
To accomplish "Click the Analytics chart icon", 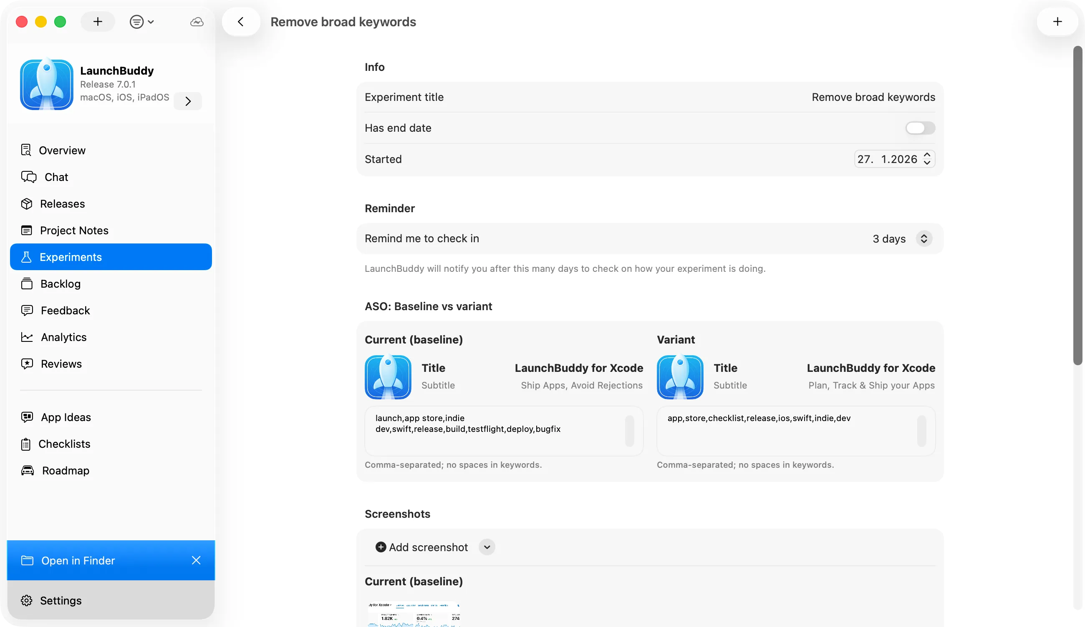I will (x=27, y=337).
